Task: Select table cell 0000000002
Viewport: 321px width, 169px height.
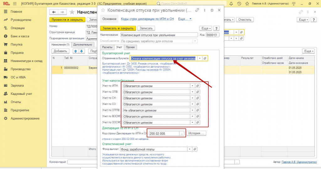Action: tap(75, 68)
